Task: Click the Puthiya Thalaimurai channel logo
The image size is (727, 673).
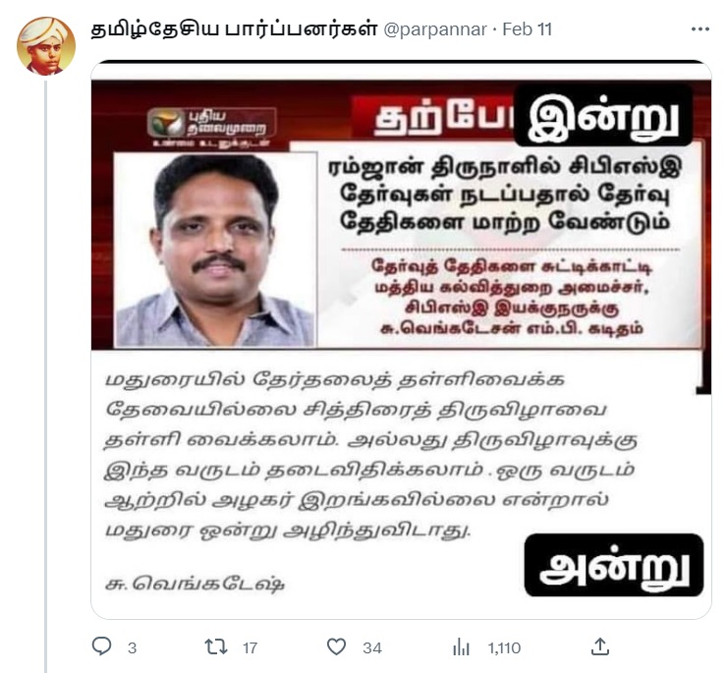Action: pyautogui.click(x=212, y=125)
